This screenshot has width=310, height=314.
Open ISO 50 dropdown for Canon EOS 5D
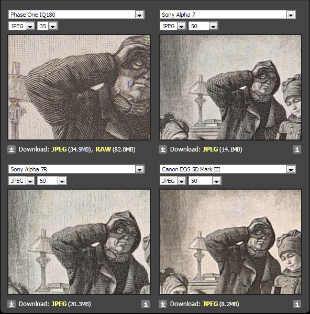coord(205,181)
